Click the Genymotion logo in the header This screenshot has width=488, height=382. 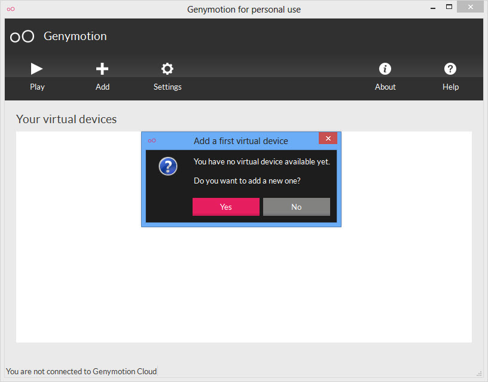(22, 36)
